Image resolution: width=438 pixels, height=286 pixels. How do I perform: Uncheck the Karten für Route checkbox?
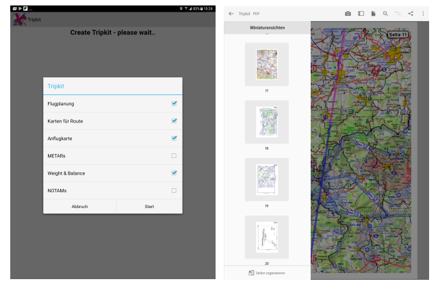[174, 120]
